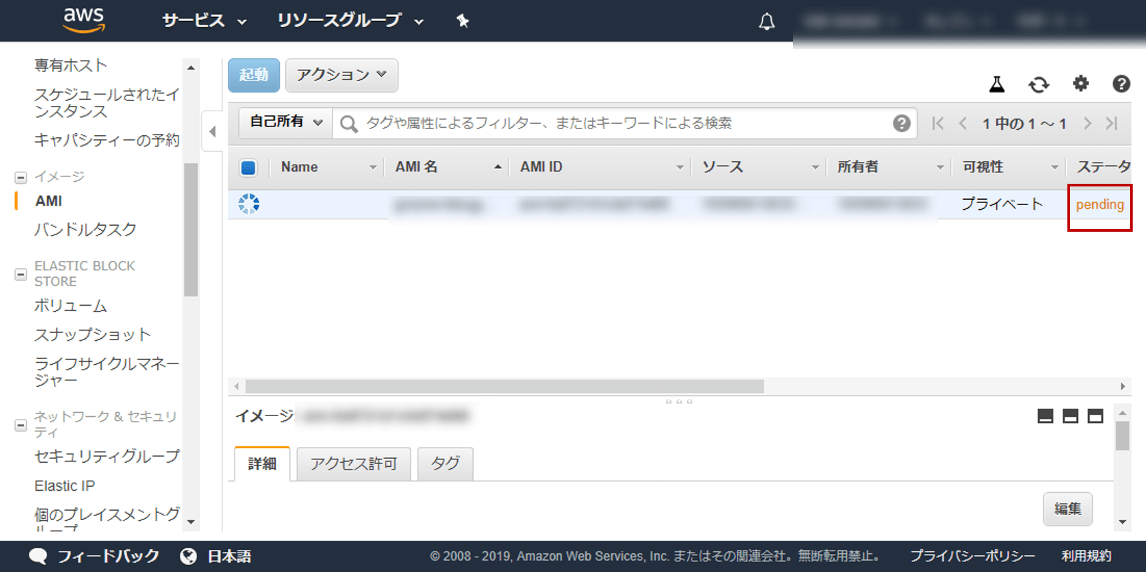The height and width of the screenshot is (572, 1146).
Task: Switch to the アクセス許可 tab
Action: click(353, 464)
